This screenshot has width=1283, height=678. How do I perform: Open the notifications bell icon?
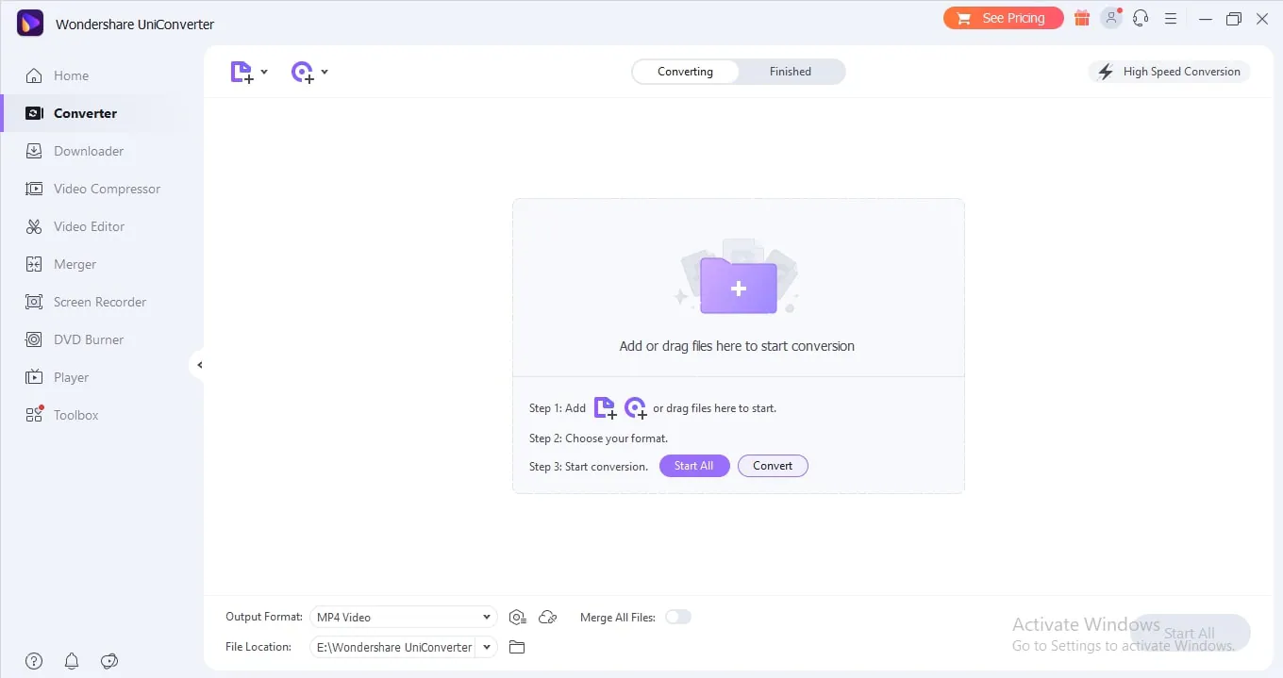[x=72, y=661]
